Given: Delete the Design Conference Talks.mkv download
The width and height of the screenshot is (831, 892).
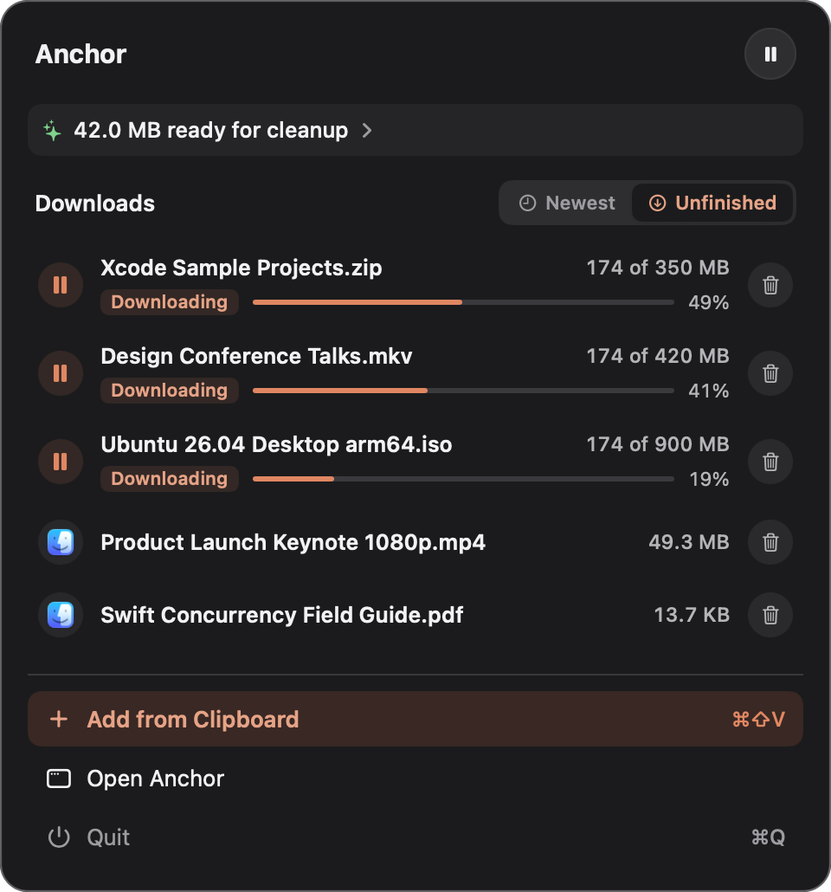Looking at the screenshot, I should [x=770, y=373].
